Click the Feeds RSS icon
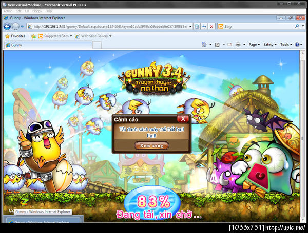The image size is (308, 233). 217,45
